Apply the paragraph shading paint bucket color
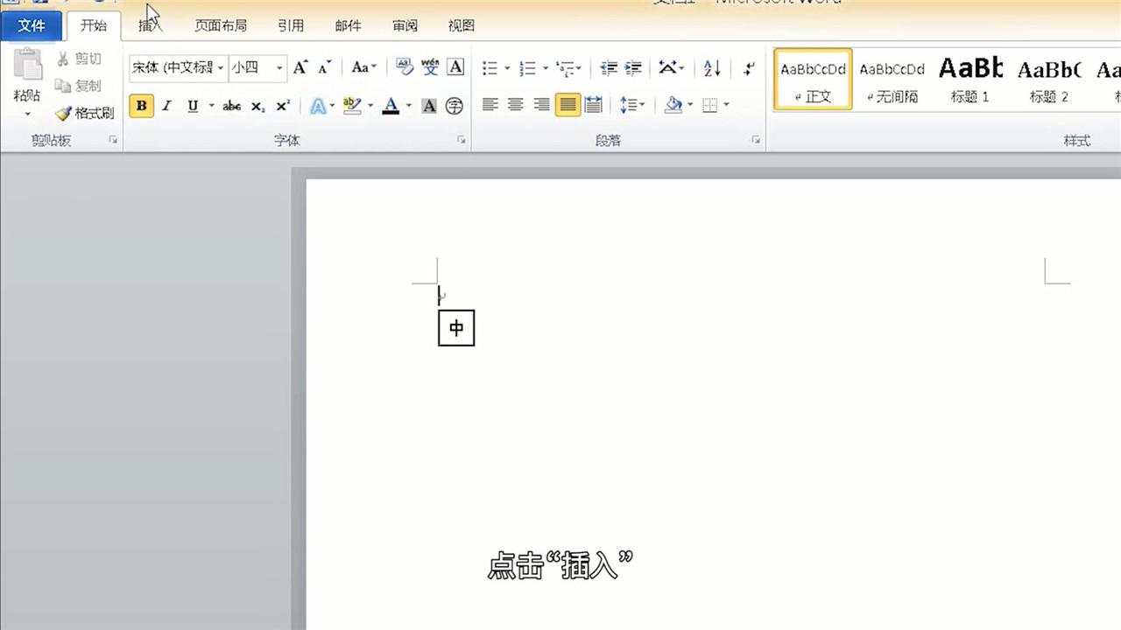1121x630 pixels. [x=673, y=105]
